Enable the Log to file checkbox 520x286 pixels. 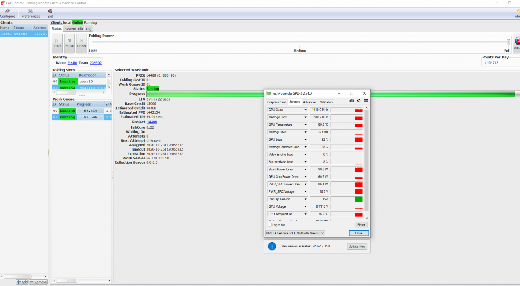[x=270, y=225]
